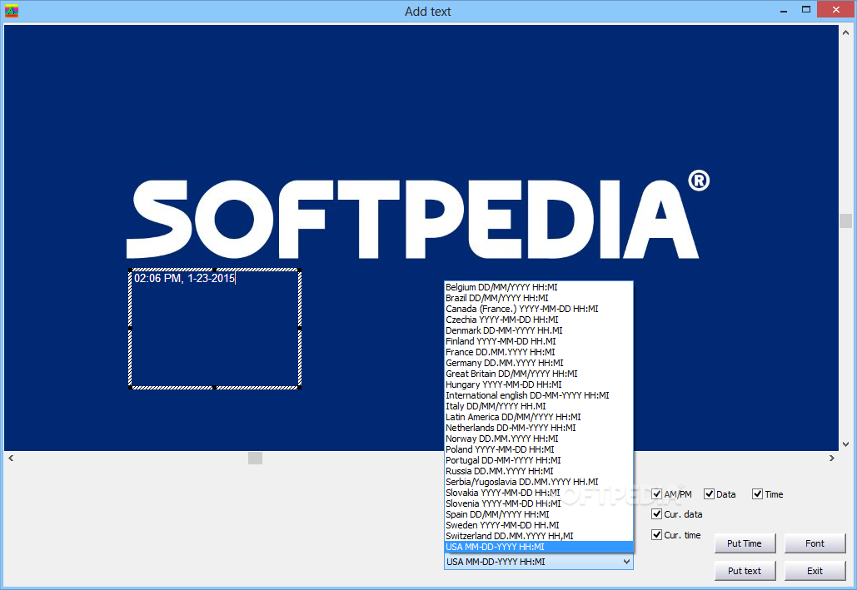Choose Denmark DD-MM-YYYY HH.MI format

(538, 330)
